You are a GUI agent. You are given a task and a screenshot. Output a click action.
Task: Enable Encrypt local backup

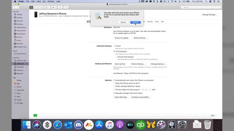coord(116,57)
